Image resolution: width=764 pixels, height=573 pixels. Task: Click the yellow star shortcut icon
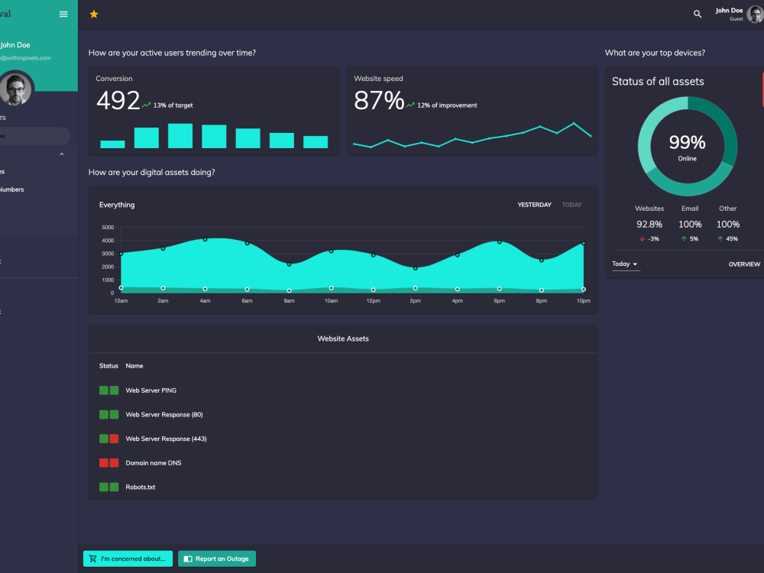coord(94,14)
